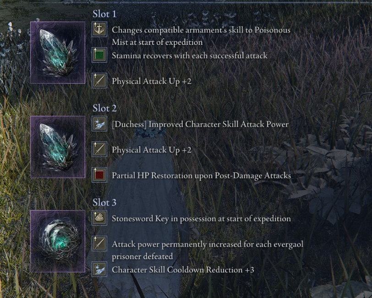Click the Skill Cooldown Reduction icon
Viewport: 372px width, 298px height.
pos(99,269)
